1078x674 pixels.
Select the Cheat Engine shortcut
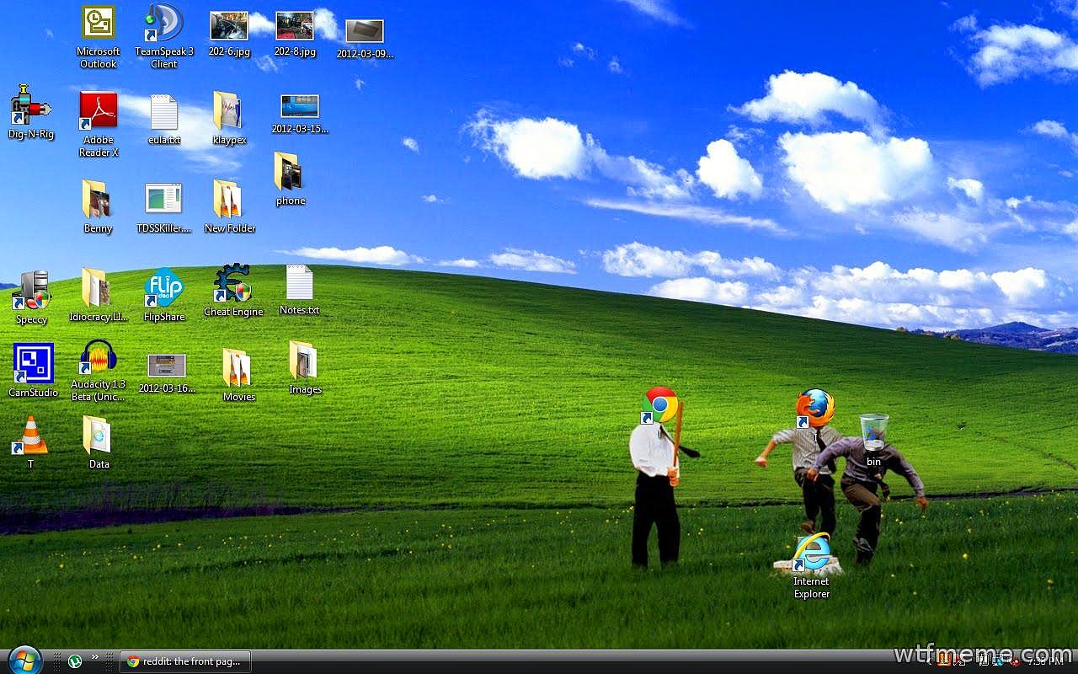232,284
